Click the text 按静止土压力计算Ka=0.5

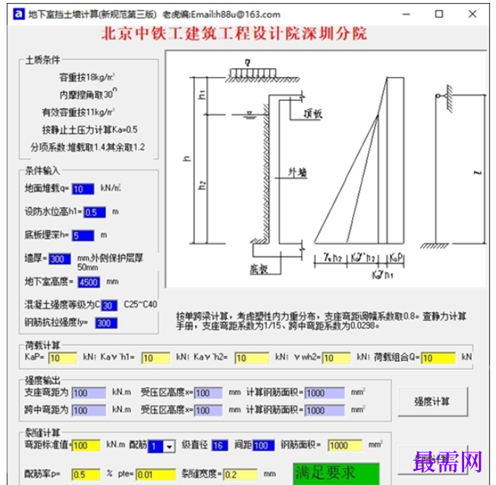click(90, 130)
